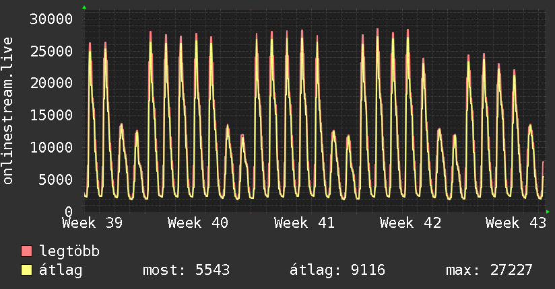Click the most: 5543 statistic

[186, 270]
